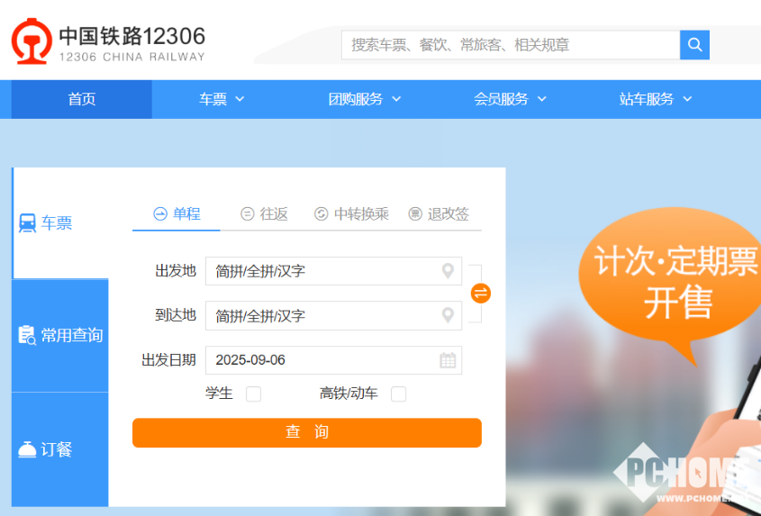Enable the 学生 checkbox

[x=254, y=394]
